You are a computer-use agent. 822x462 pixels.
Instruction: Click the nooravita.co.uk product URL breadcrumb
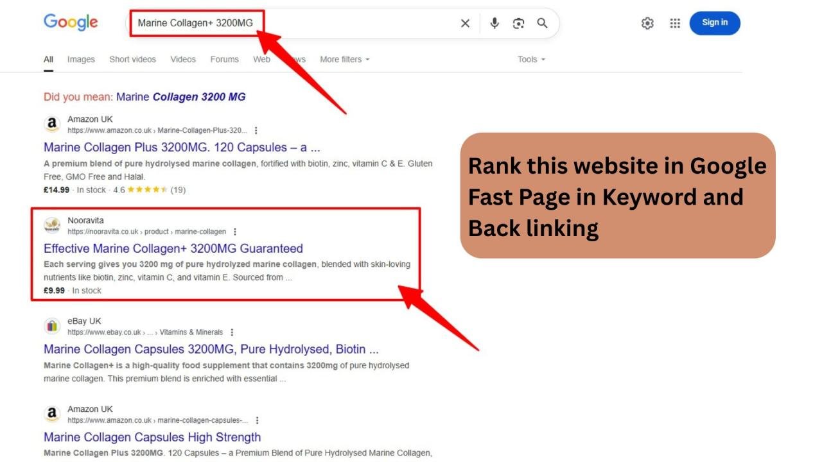146,232
